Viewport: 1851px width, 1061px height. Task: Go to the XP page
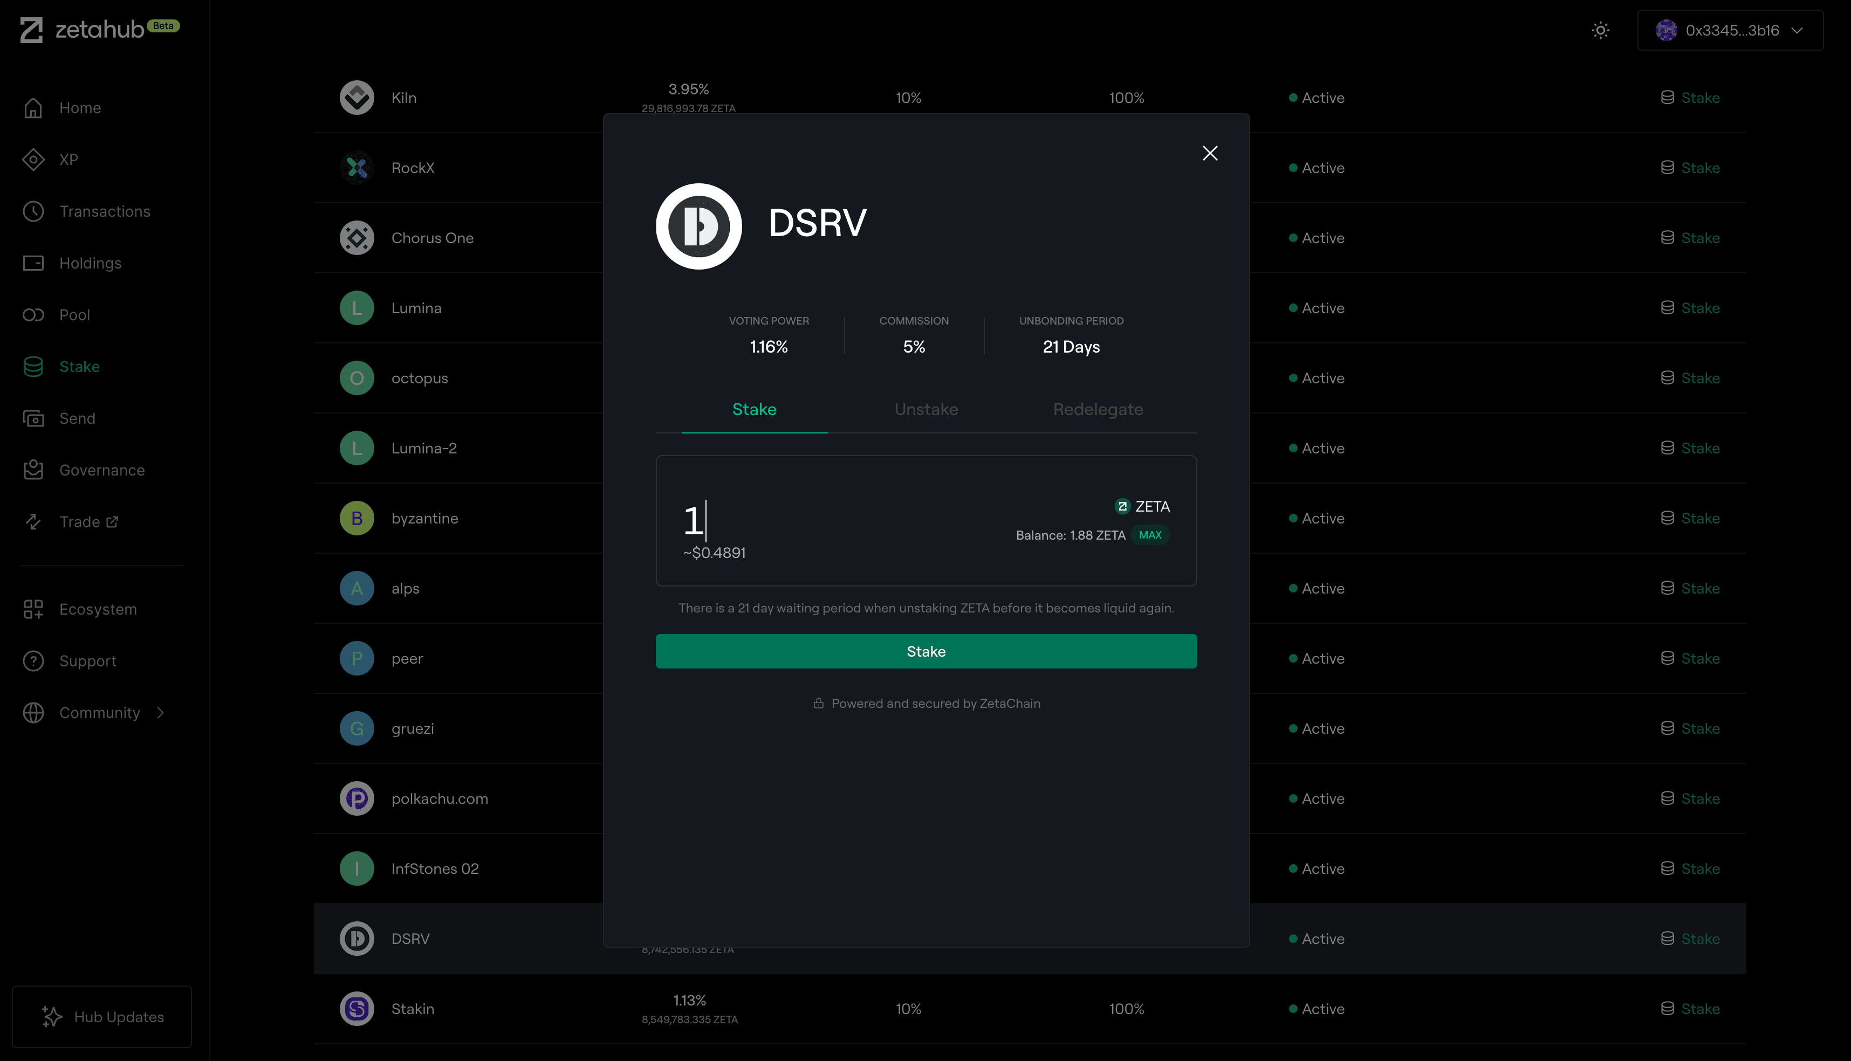pyautogui.click(x=68, y=160)
